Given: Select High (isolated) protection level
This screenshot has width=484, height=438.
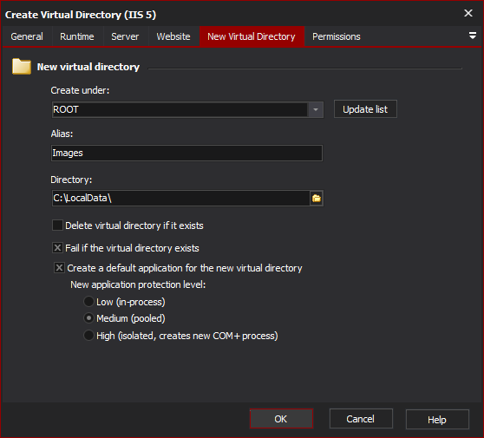Looking at the screenshot, I should coord(88,336).
